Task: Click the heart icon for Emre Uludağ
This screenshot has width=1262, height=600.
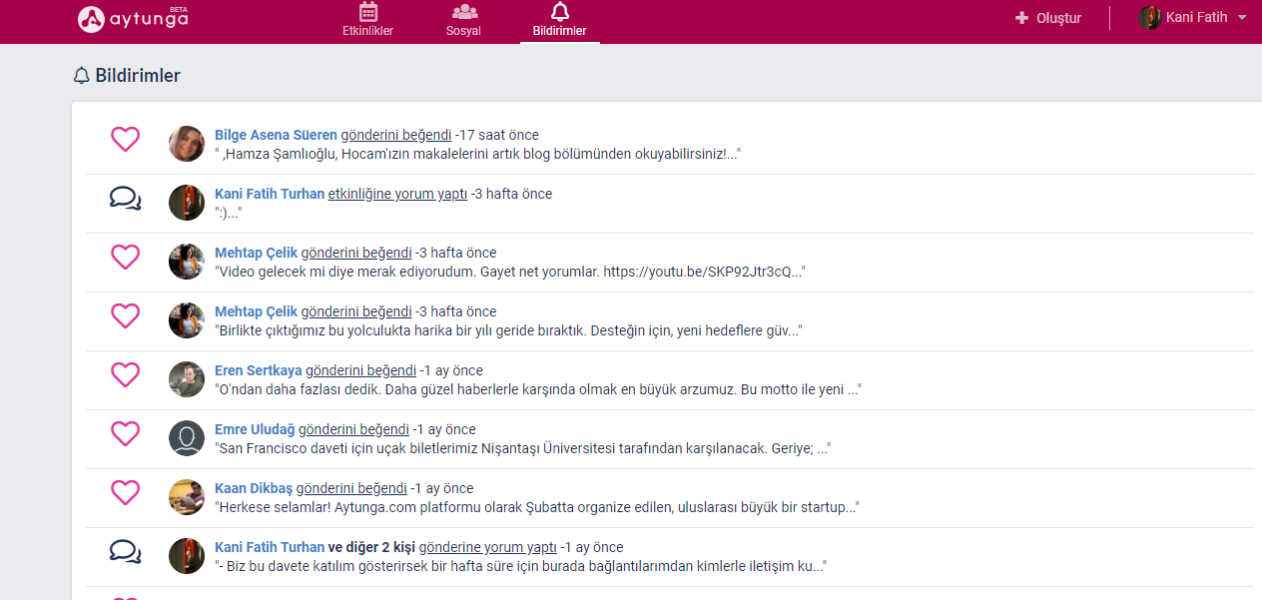Action: coord(125,434)
